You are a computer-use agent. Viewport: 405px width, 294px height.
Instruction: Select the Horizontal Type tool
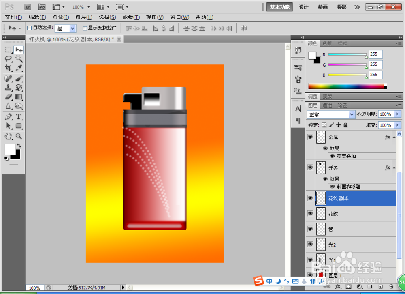(19, 117)
